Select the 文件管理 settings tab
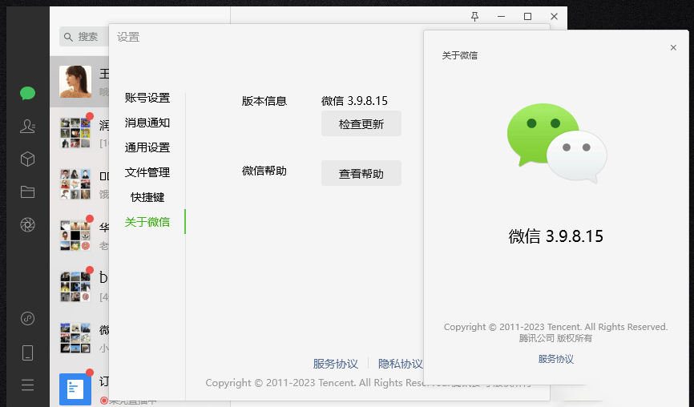The image size is (694, 407). pos(147,172)
